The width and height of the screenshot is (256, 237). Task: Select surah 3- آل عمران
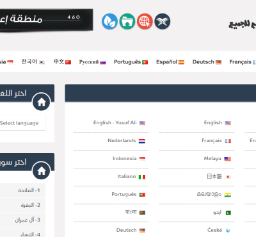tap(22, 220)
